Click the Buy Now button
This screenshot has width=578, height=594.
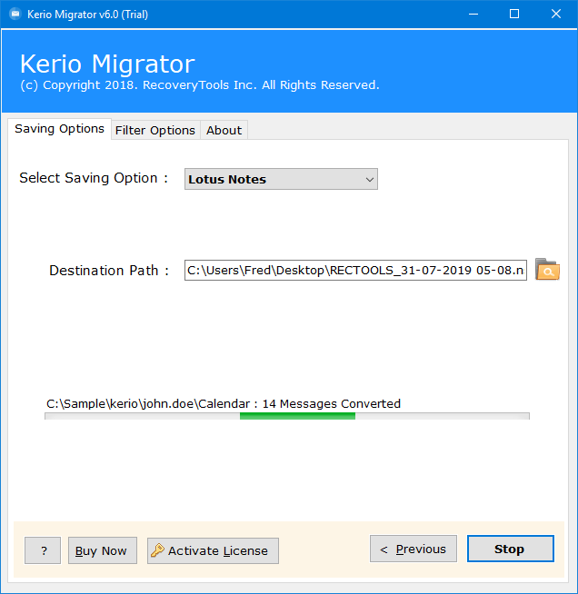click(x=103, y=550)
